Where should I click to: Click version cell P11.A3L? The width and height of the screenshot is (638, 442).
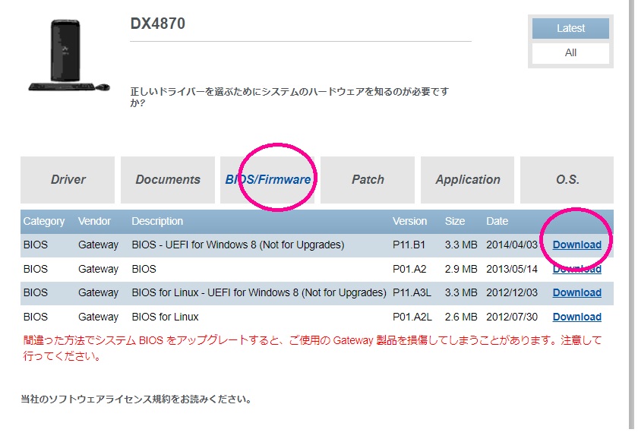point(412,292)
